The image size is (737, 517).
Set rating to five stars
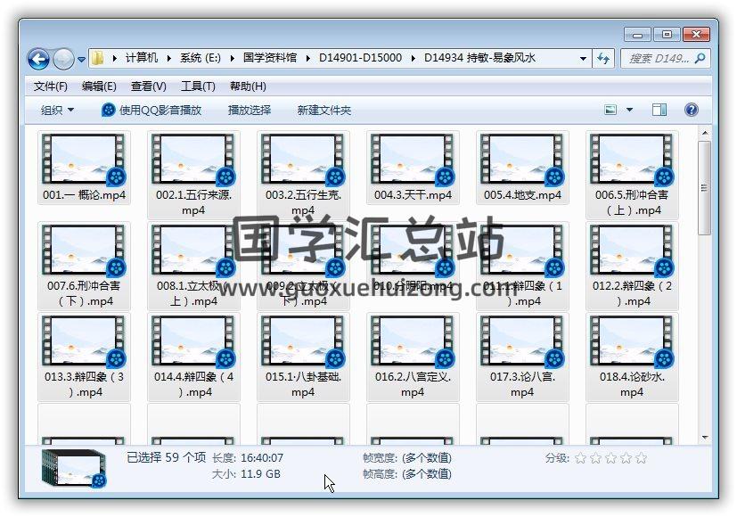(x=641, y=458)
